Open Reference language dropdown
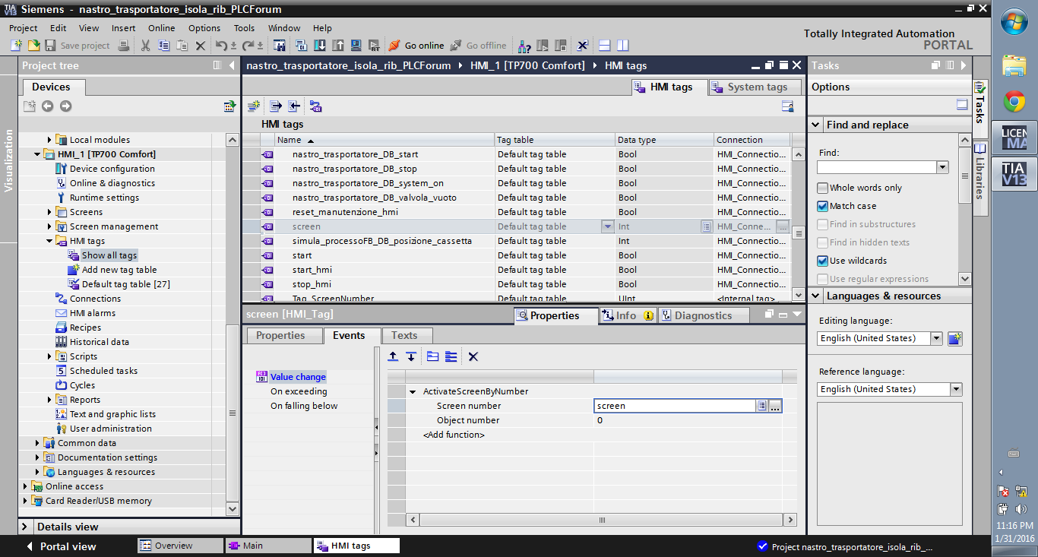Viewport: 1038px width, 557px height. (956, 389)
